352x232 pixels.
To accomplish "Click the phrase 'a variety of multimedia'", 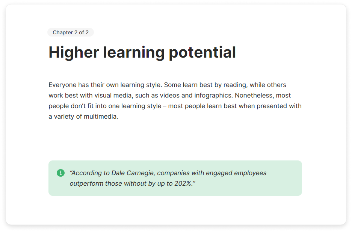I will 83,116.
